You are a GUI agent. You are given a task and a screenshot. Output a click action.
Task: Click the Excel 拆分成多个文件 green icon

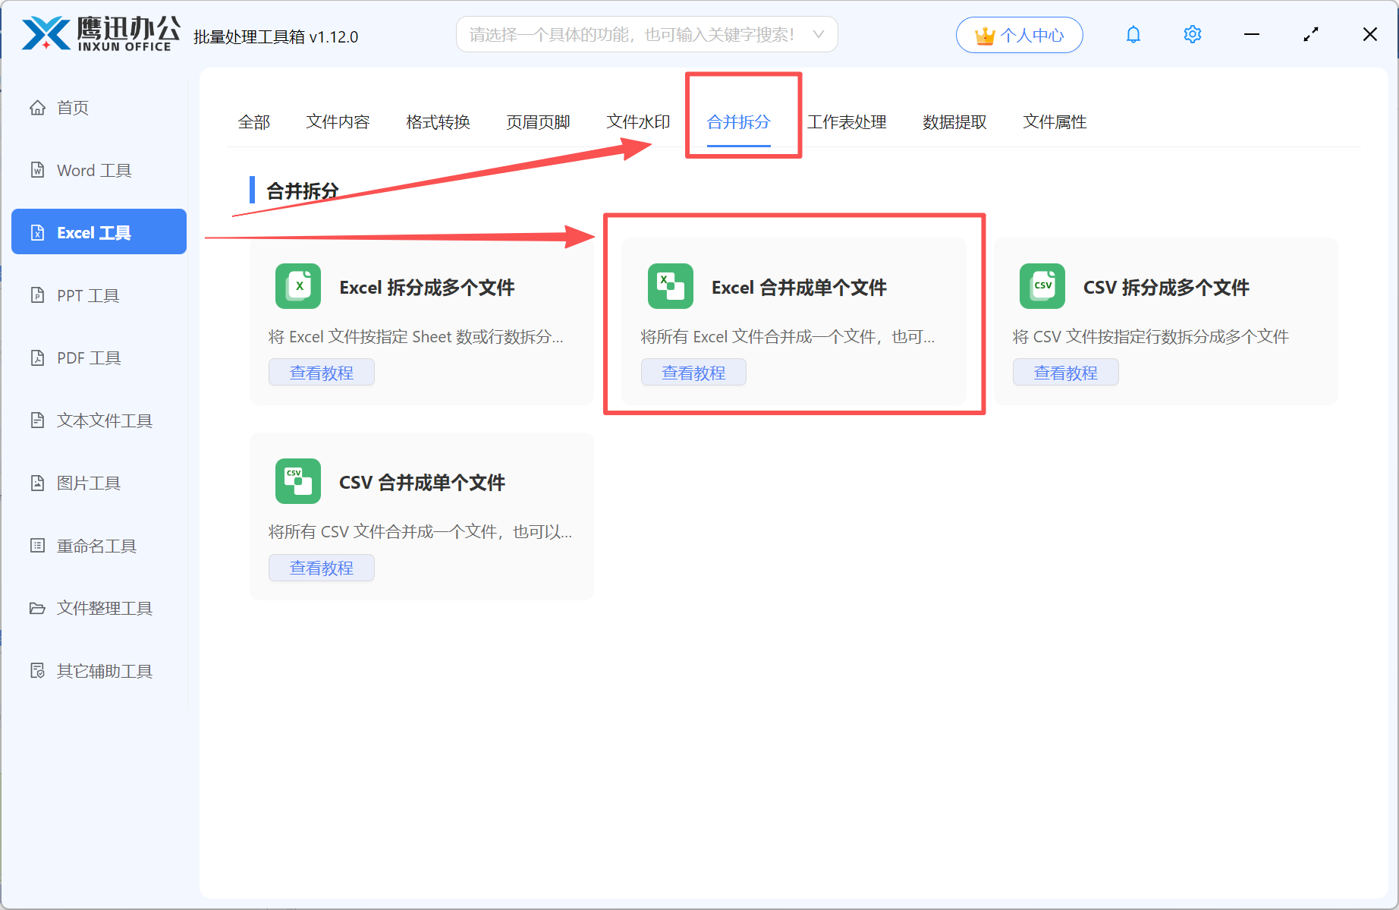(x=297, y=286)
